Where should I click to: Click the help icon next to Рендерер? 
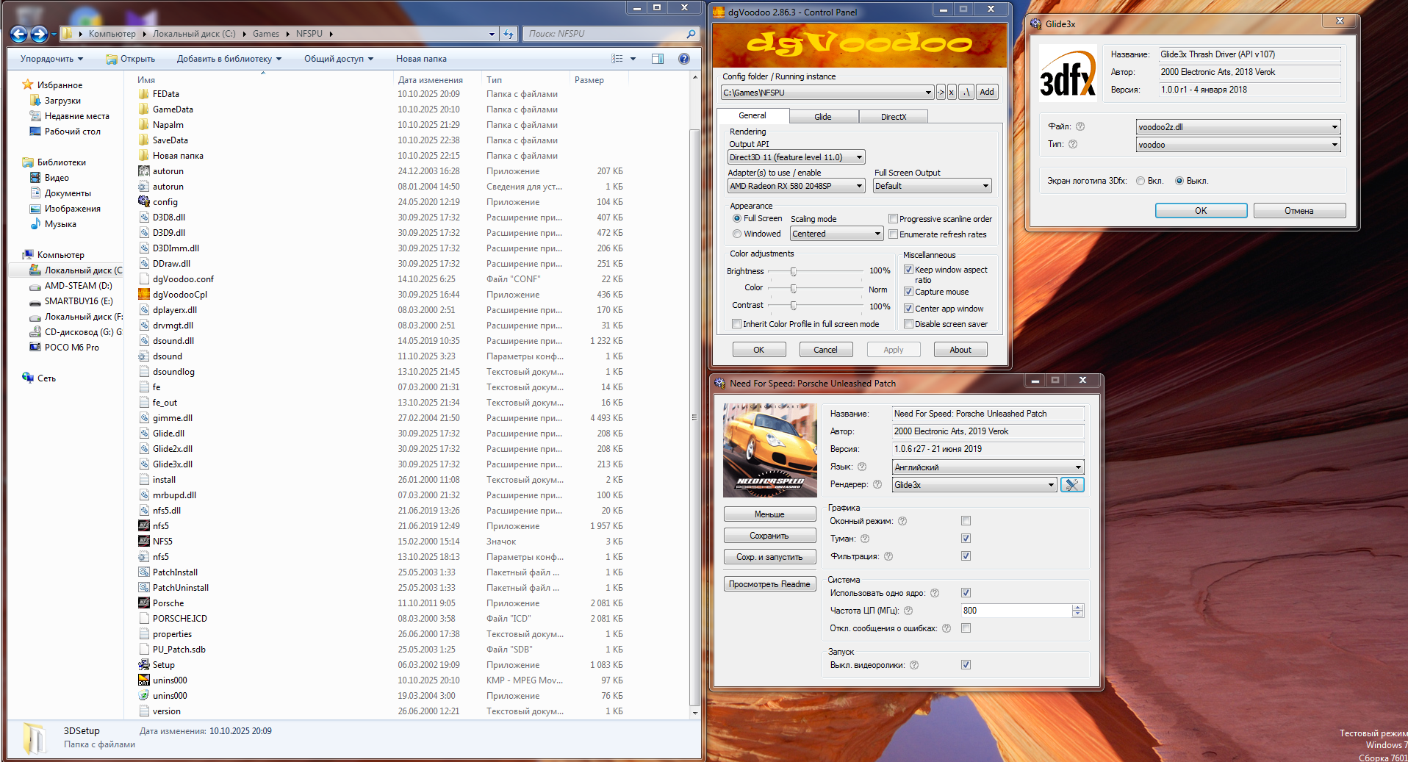point(877,484)
